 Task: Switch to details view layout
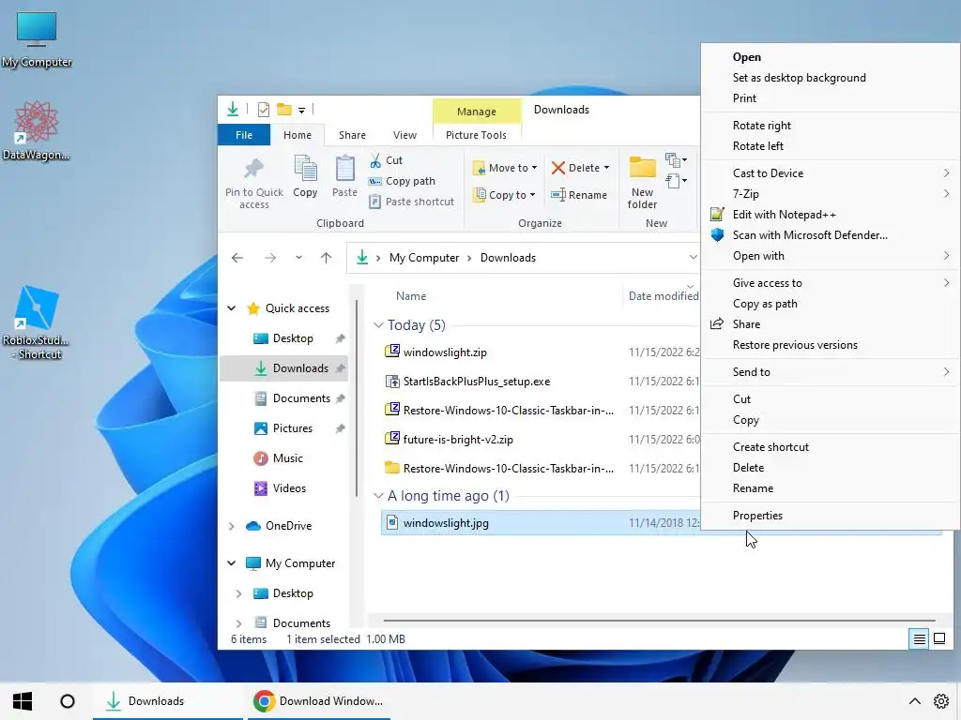pos(919,639)
